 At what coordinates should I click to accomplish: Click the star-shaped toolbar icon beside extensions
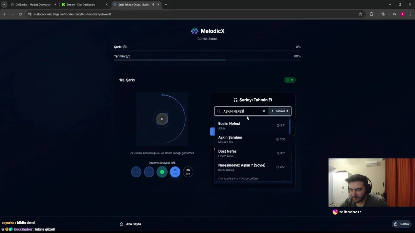pos(383,14)
